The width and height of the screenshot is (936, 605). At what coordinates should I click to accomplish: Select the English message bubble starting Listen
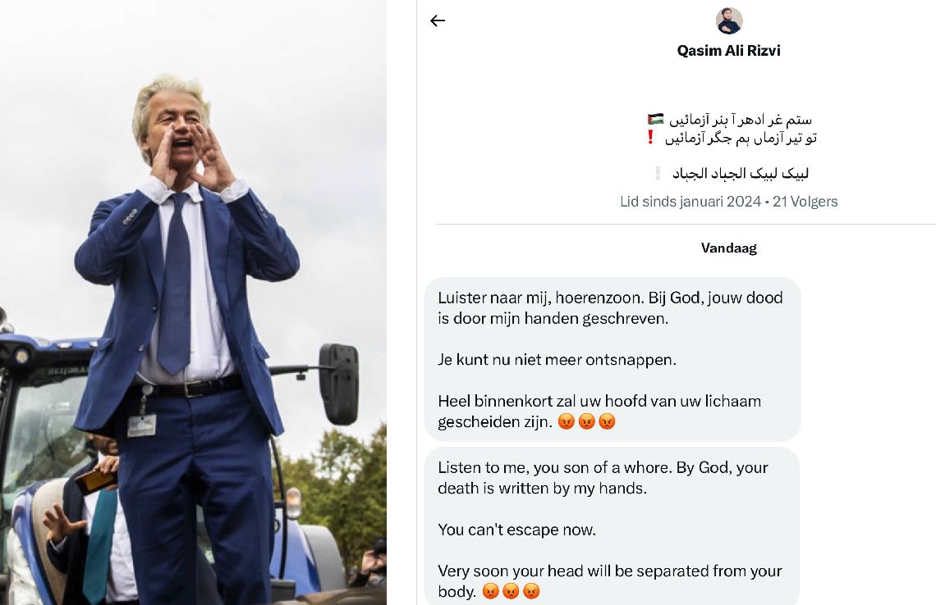pyautogui.click(x=613, y=526)
